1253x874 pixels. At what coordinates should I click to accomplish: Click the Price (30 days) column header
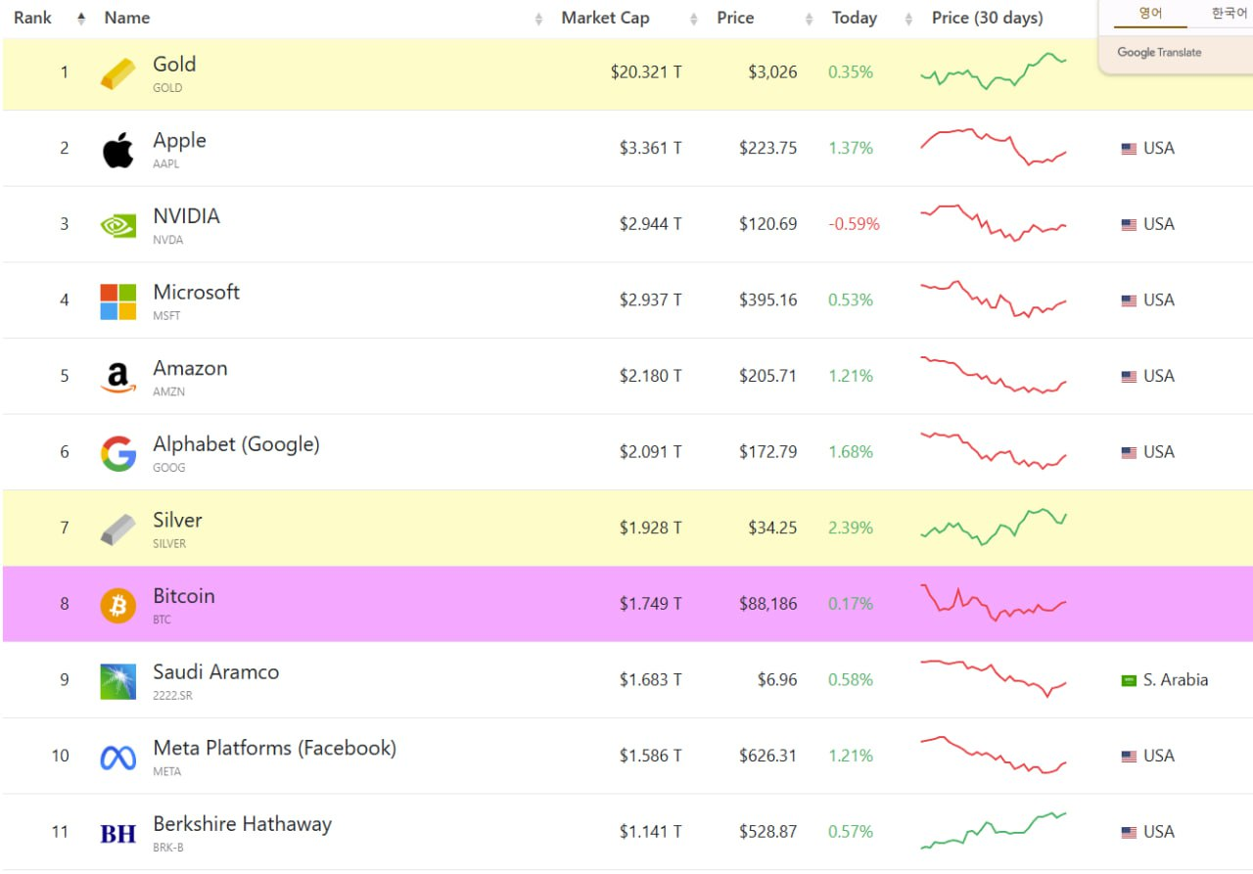[988, 18]
